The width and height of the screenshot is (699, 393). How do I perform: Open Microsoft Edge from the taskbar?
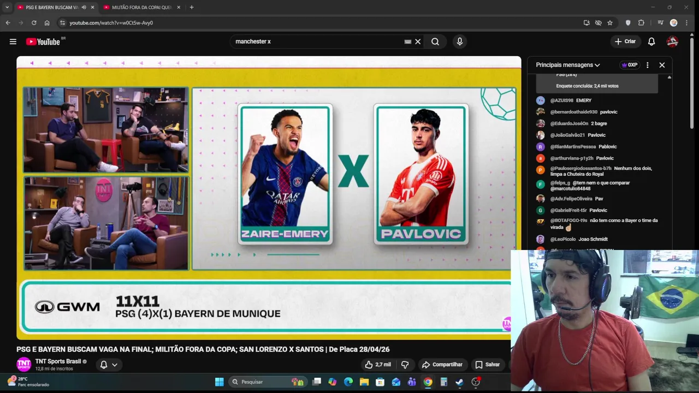[348, 382]
